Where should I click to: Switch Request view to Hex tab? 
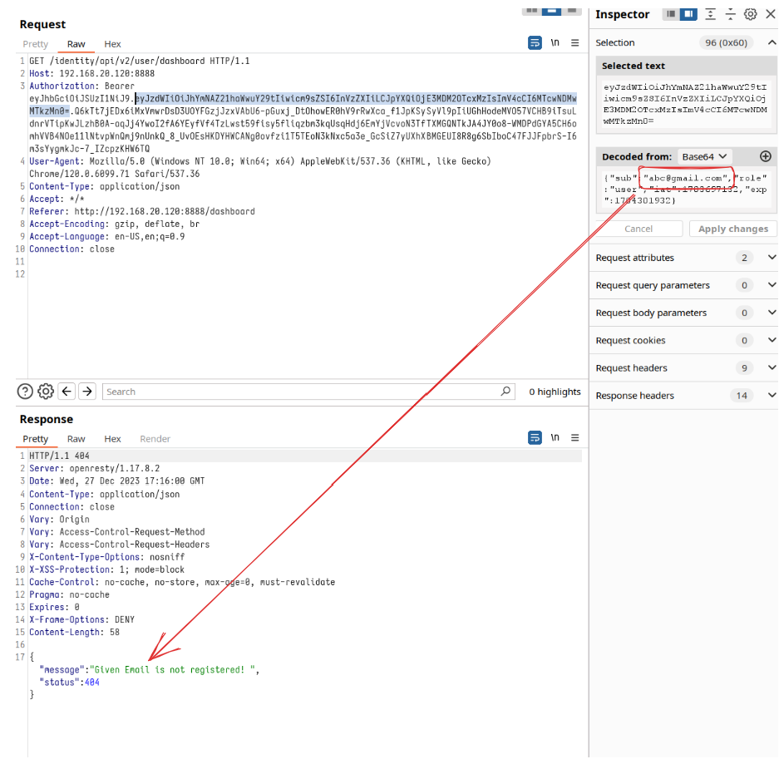pyautogui.click(x=112, y=44)
